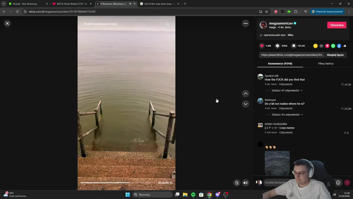Screen dimensions: 353x199
Task: Click the taskbar Wyszukaj search box
Action: 152,195
